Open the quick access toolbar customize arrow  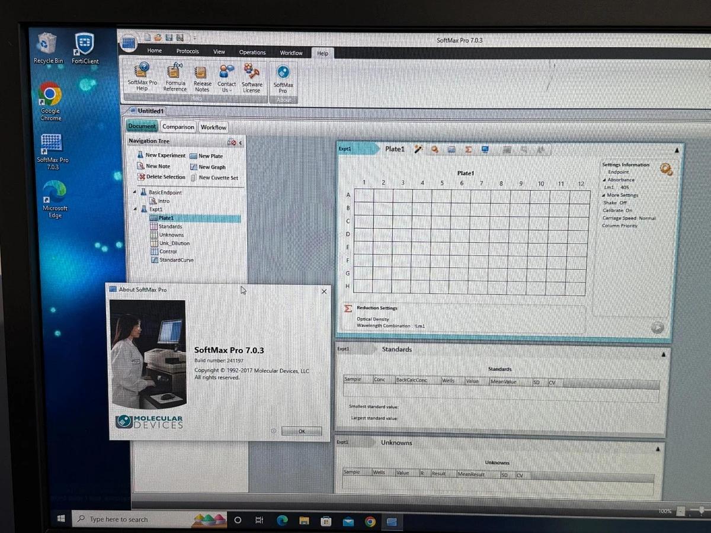coord(194,38)
